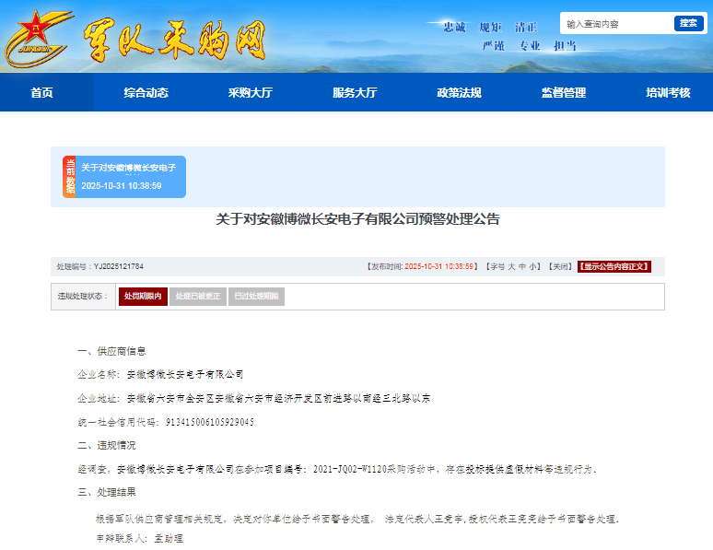This screenshot has width=713, height=550.
Task: Open the 服务大厅 navigation menu
Action: pyautogui.click(x=355, y=92)
